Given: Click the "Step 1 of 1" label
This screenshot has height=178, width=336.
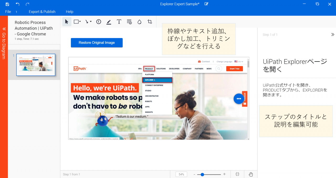Looking at the screenshot, I should pyautogui.click(x=270, y=35).
